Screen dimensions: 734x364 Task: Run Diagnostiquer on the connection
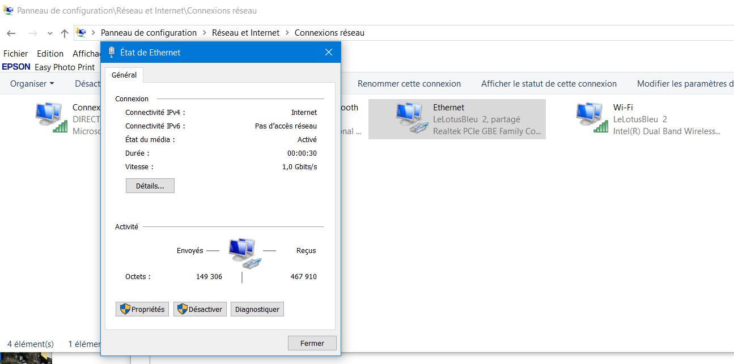(257, 309)
